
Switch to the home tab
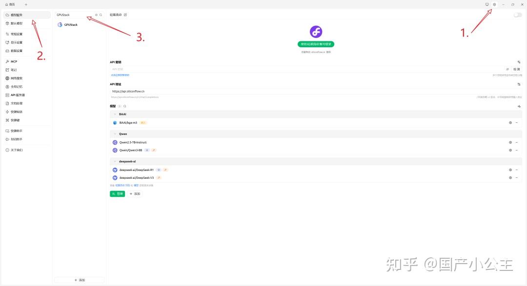pos(10,4)
